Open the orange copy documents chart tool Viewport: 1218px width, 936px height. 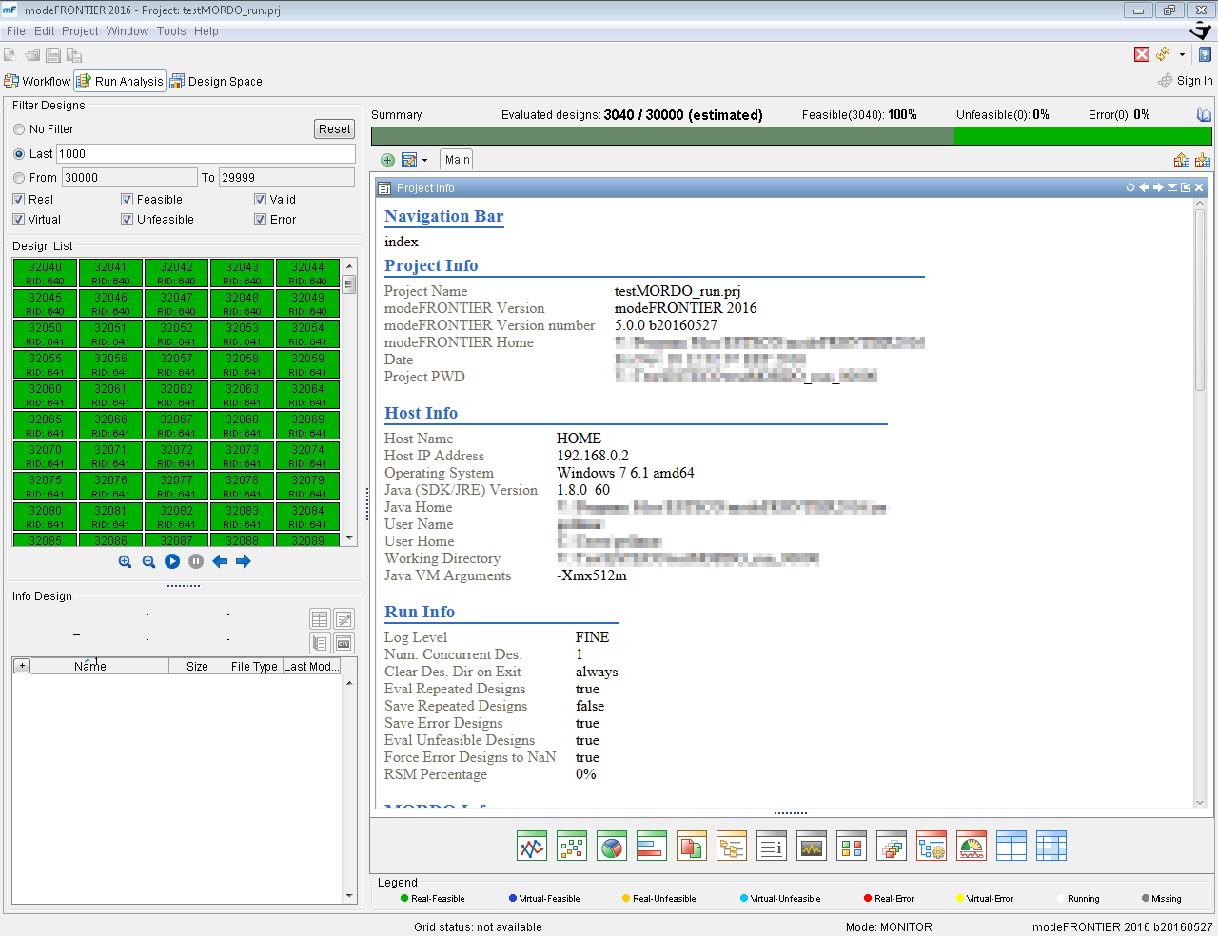tap(692, 846)
